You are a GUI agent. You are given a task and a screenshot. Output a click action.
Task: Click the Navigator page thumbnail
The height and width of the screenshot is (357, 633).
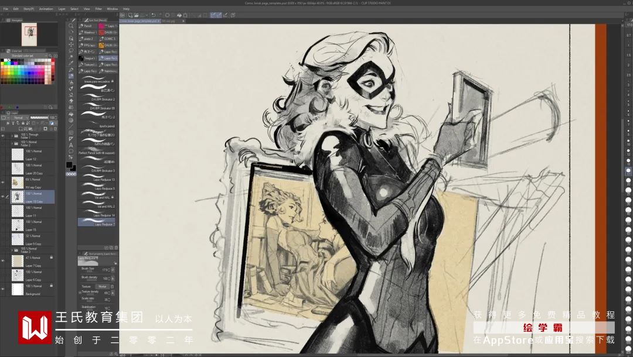[x=29, y=35]
